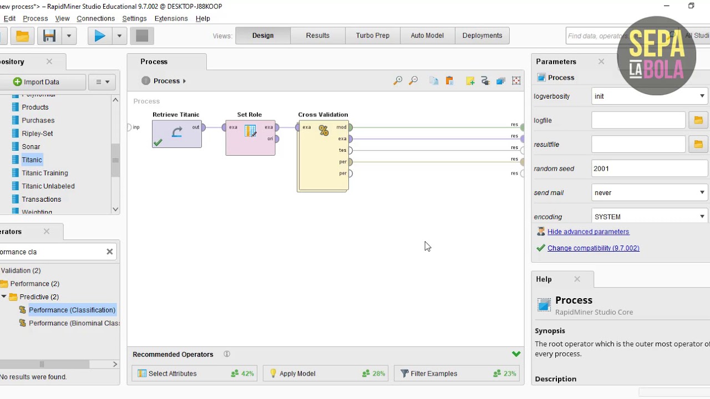Open the Edit menu
The image size is (710, 399).
click(9, 18)
